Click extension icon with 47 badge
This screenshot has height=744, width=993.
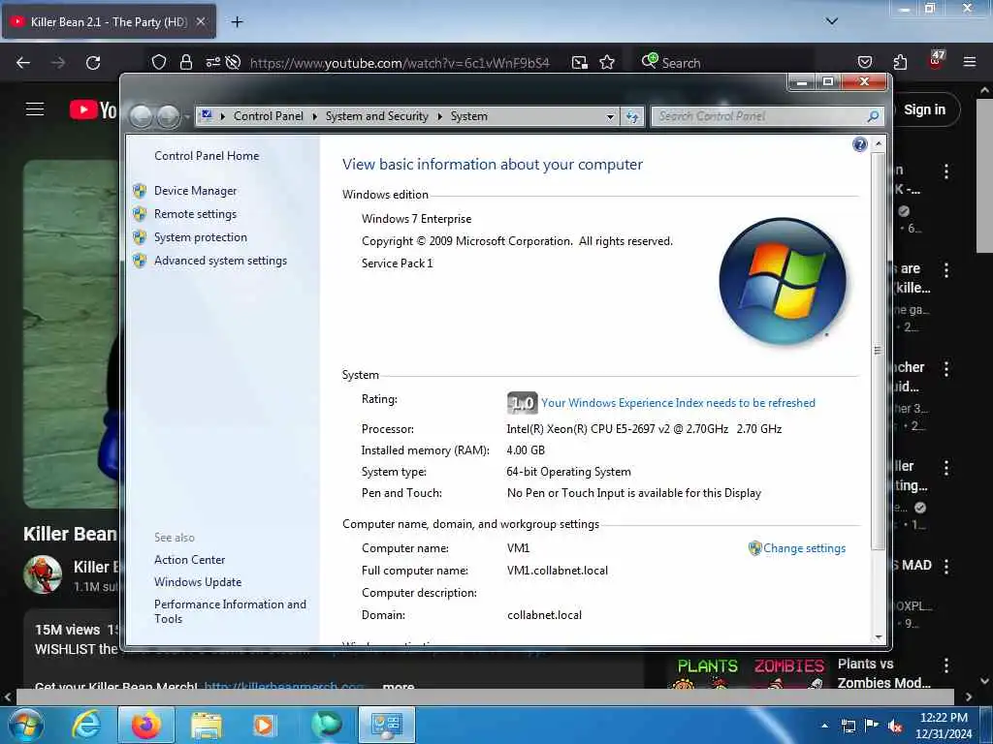pos(936,60)
